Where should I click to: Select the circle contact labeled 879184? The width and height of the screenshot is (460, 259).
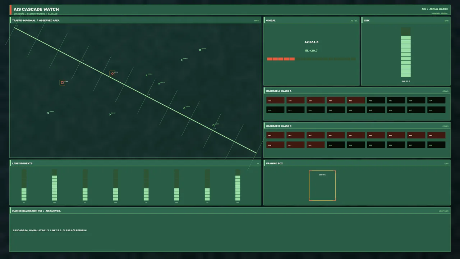pyautogui.click(x=184, y=108)
